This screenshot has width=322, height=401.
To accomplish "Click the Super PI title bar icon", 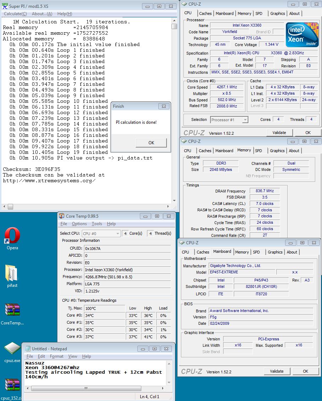I will pyautogui.click(x=5, y=6).
